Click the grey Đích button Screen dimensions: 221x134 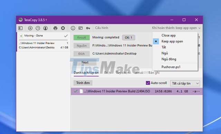click(x=81, y=54)
